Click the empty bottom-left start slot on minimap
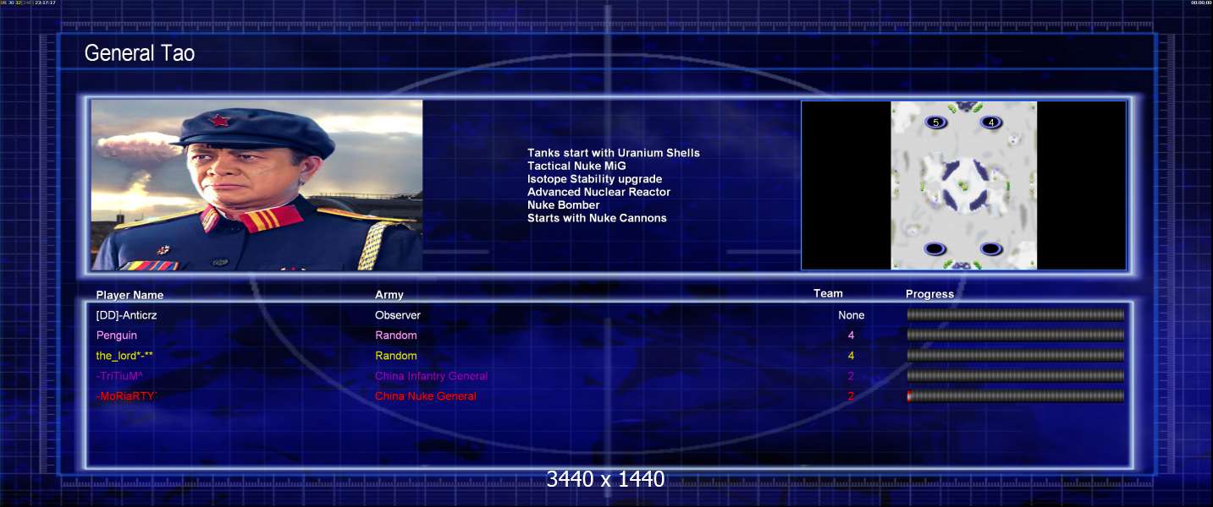Image resolution: width=1213 pixels, height=507 pixels. tap(935, 248)
